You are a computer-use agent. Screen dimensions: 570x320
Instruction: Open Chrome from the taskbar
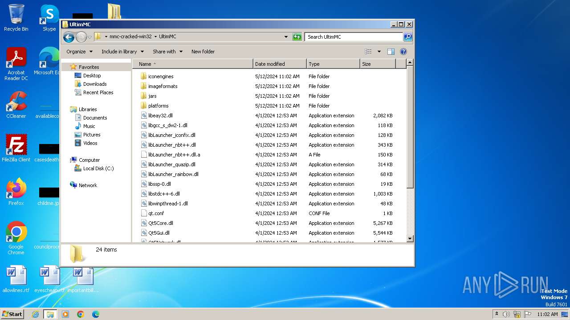pyautogui.click(x=81, y=314)
